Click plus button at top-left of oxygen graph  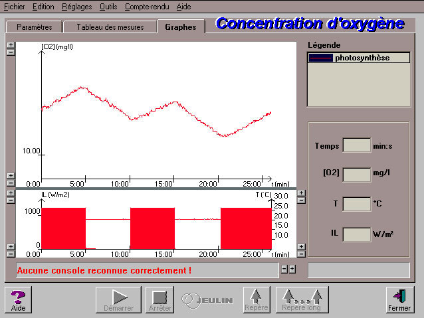(x=10, y=46)
